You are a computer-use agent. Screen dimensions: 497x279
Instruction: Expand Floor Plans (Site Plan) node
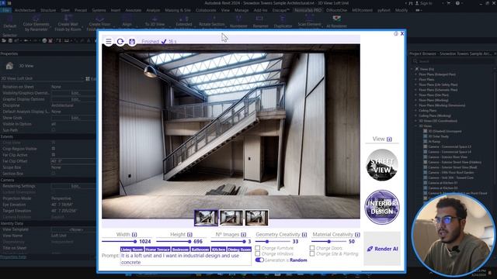click(x=416, y=95)
